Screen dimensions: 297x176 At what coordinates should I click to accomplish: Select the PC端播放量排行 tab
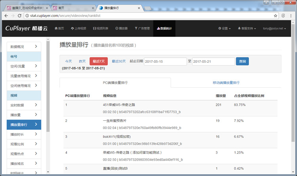tap(115, 83)
